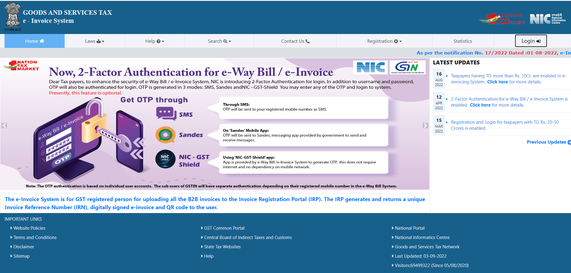Open State Tax Websites link
Image resolution: width=571 pixels, height=273 pixels.
click(222, 247)
